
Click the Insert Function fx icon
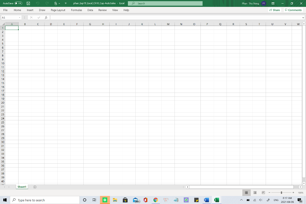(x=46, y=18)
